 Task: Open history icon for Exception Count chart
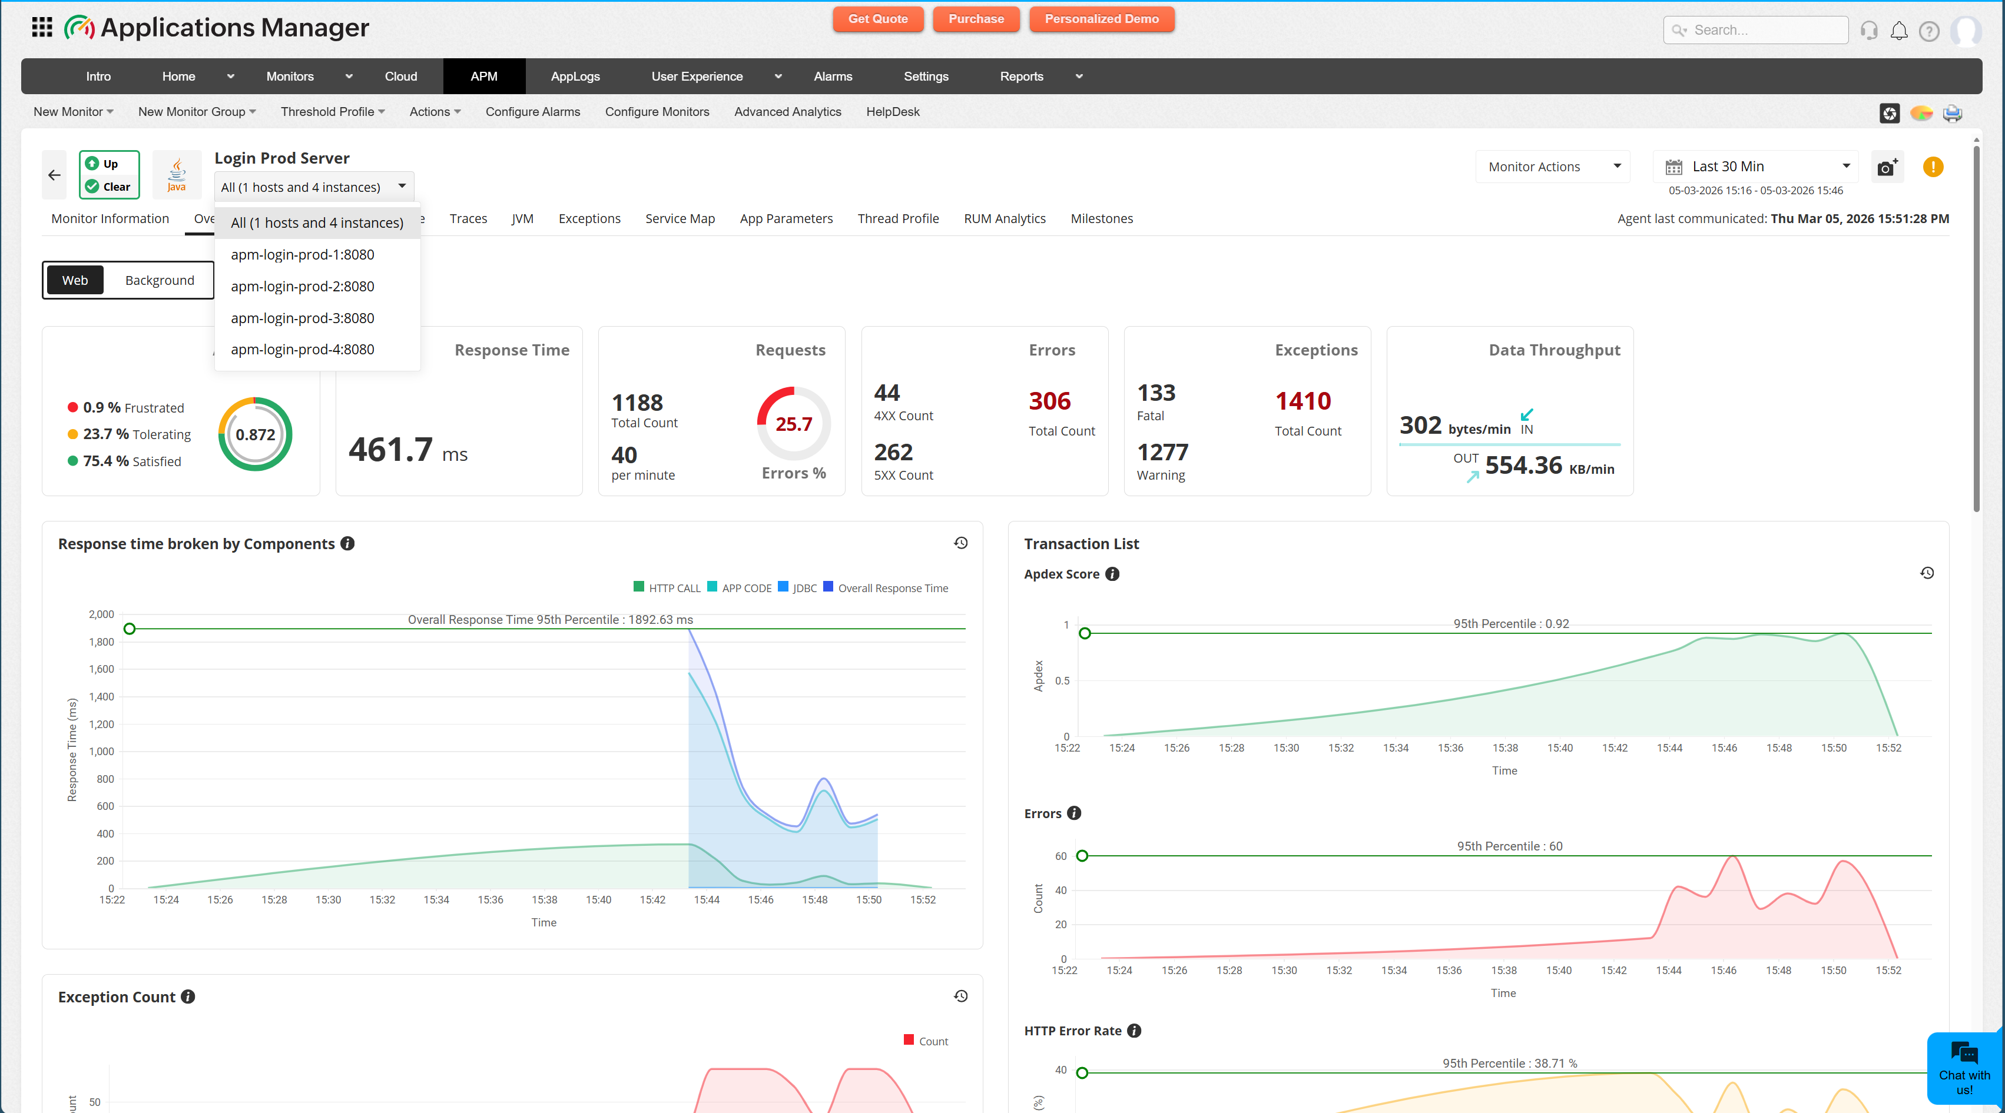(x=960, y=996)
